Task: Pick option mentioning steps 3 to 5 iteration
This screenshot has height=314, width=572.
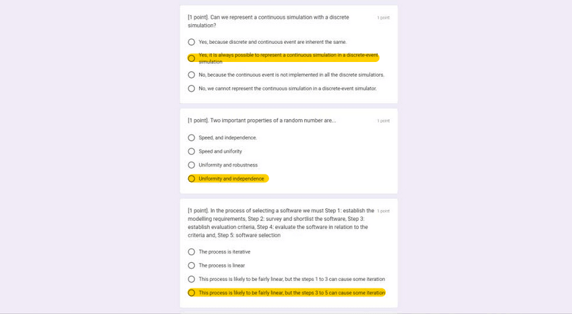Action: click(x=192, y=292)
